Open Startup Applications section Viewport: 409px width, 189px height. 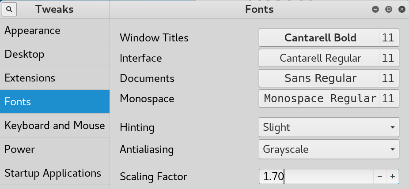(x=55, y=173)
